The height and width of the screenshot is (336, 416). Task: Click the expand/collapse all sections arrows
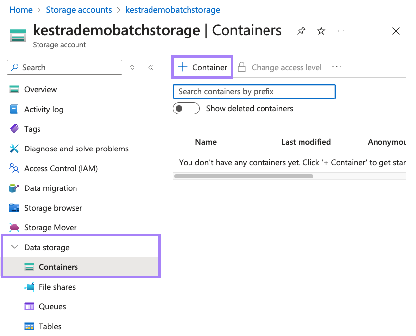pyautogui.click(x=132, y=67)
